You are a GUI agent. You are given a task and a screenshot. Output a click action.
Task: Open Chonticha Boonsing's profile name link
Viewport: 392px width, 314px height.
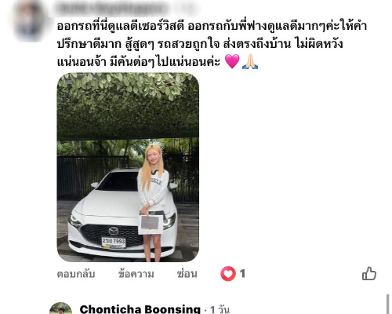tap(140, 309)
